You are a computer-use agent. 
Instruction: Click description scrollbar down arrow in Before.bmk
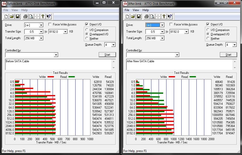coord(114,68)
